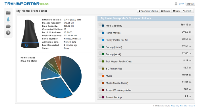Viewport: 199px width, 107px height.
Task: Click the folder icon beside Susan's Backup
Action: tap(101, 96)
